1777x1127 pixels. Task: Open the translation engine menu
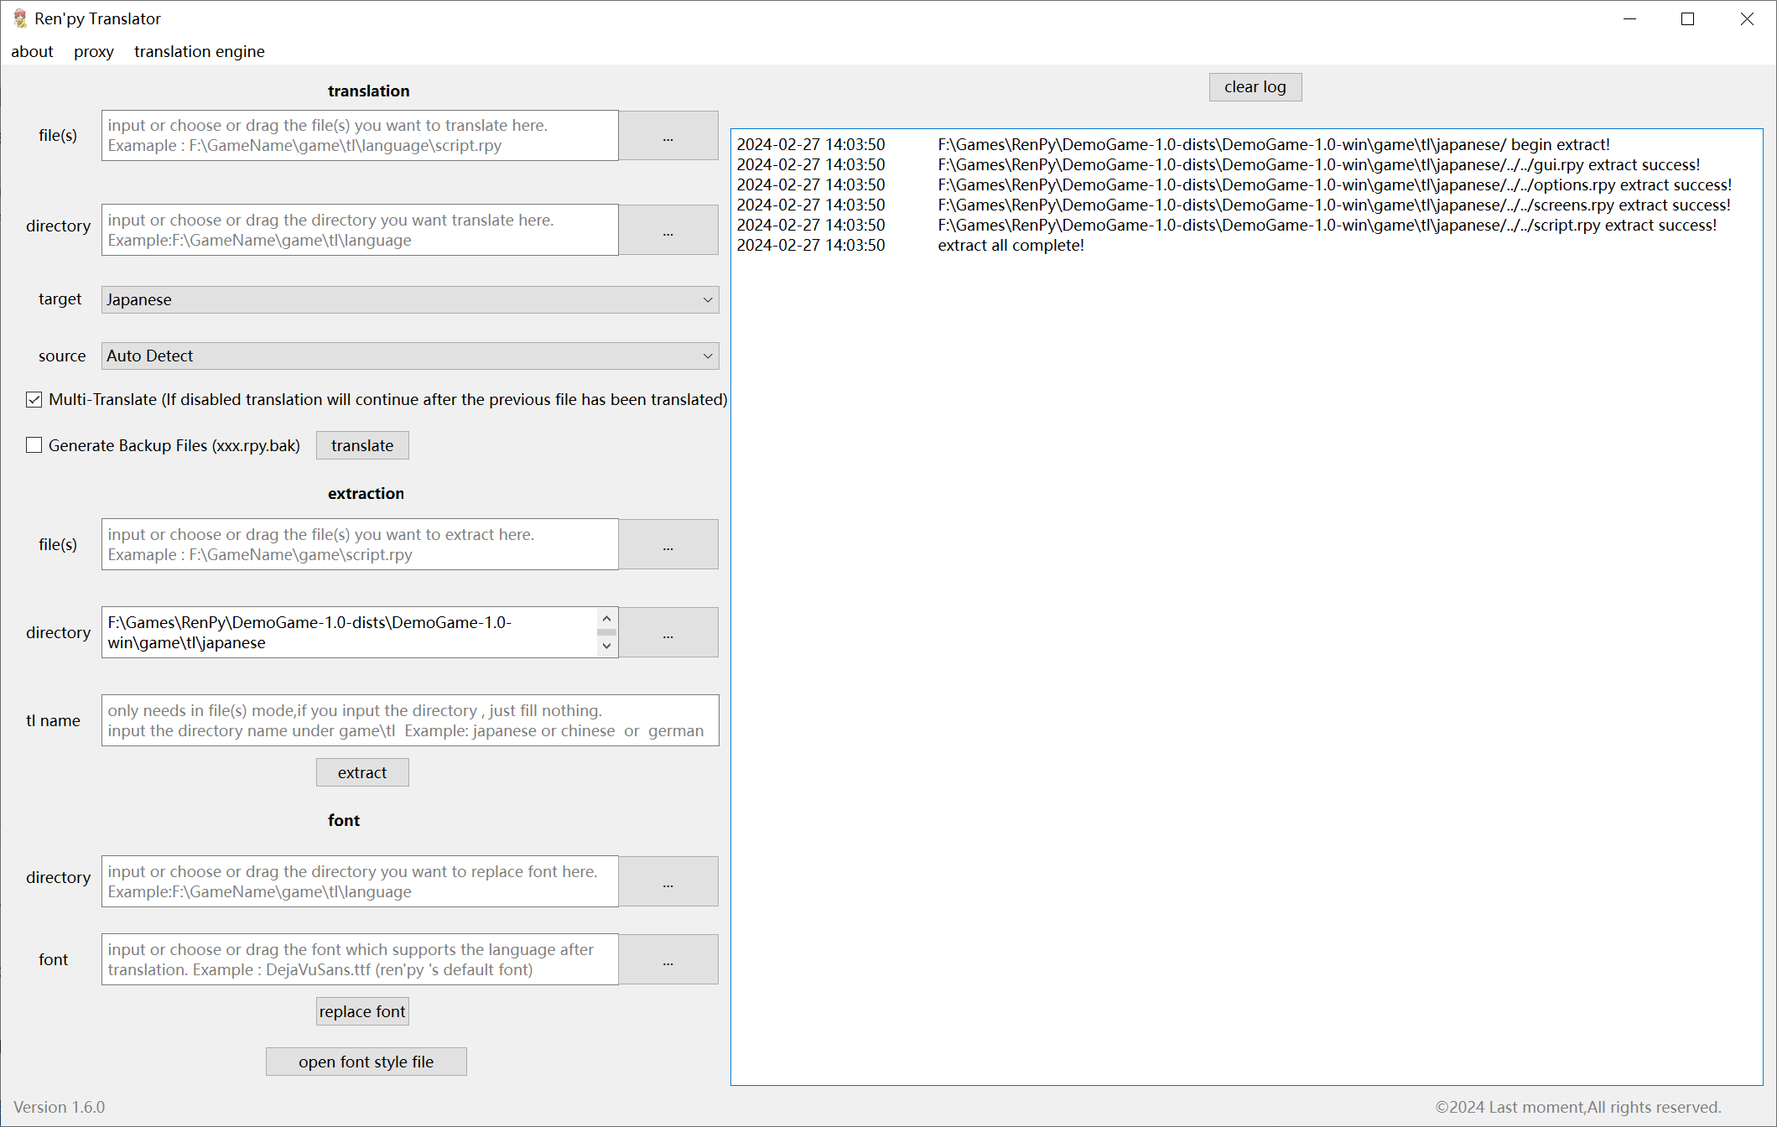tap(200, 51)
